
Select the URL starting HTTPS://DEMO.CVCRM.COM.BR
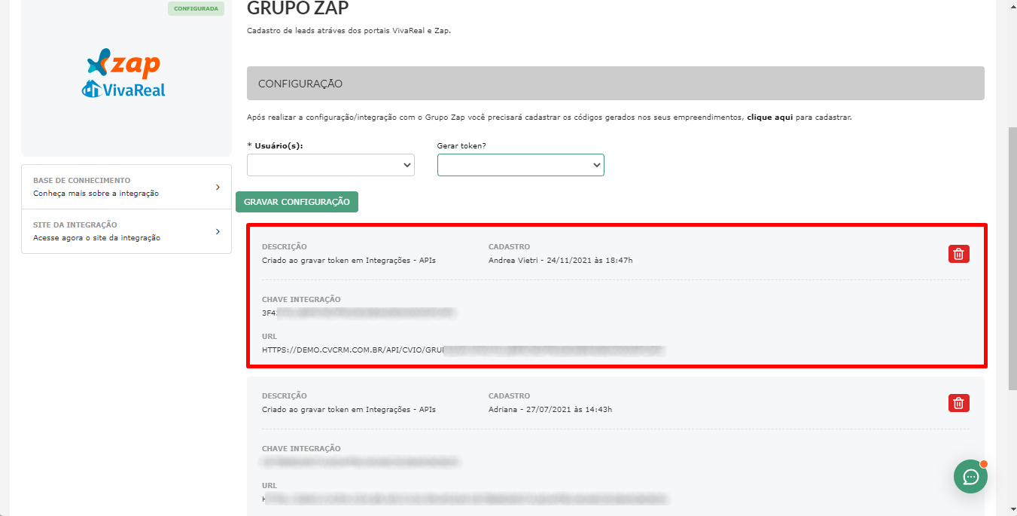coord(462,350)
